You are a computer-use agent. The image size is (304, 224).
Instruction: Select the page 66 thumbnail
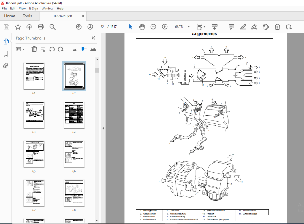[x=74, y=154]
